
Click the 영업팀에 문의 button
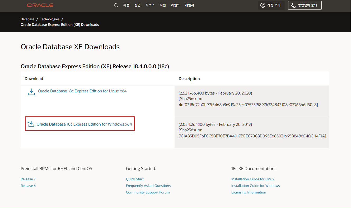305,5
